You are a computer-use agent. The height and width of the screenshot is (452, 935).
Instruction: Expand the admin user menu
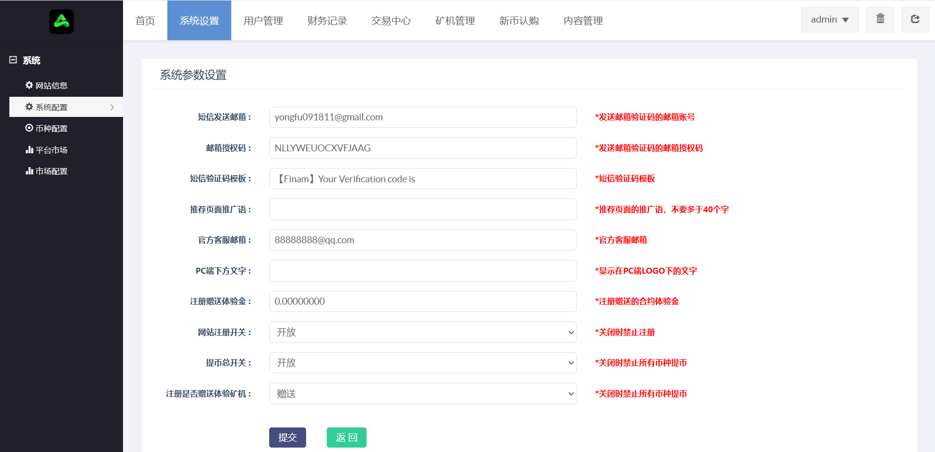pyautogui.click(x=829, y=20)
